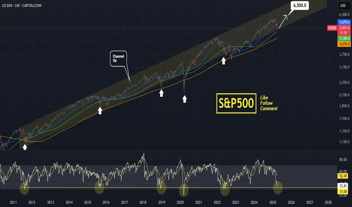Click the Channel Up annotation callout
Image resolution: width=352 pixels, height=207 pixels.
(x=118, y=58)
